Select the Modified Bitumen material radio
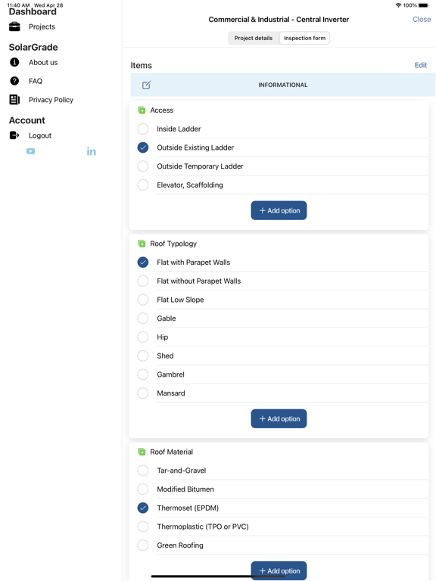Image resolution: width=436 pixels, height=581 pixels. tap(143, 489)
